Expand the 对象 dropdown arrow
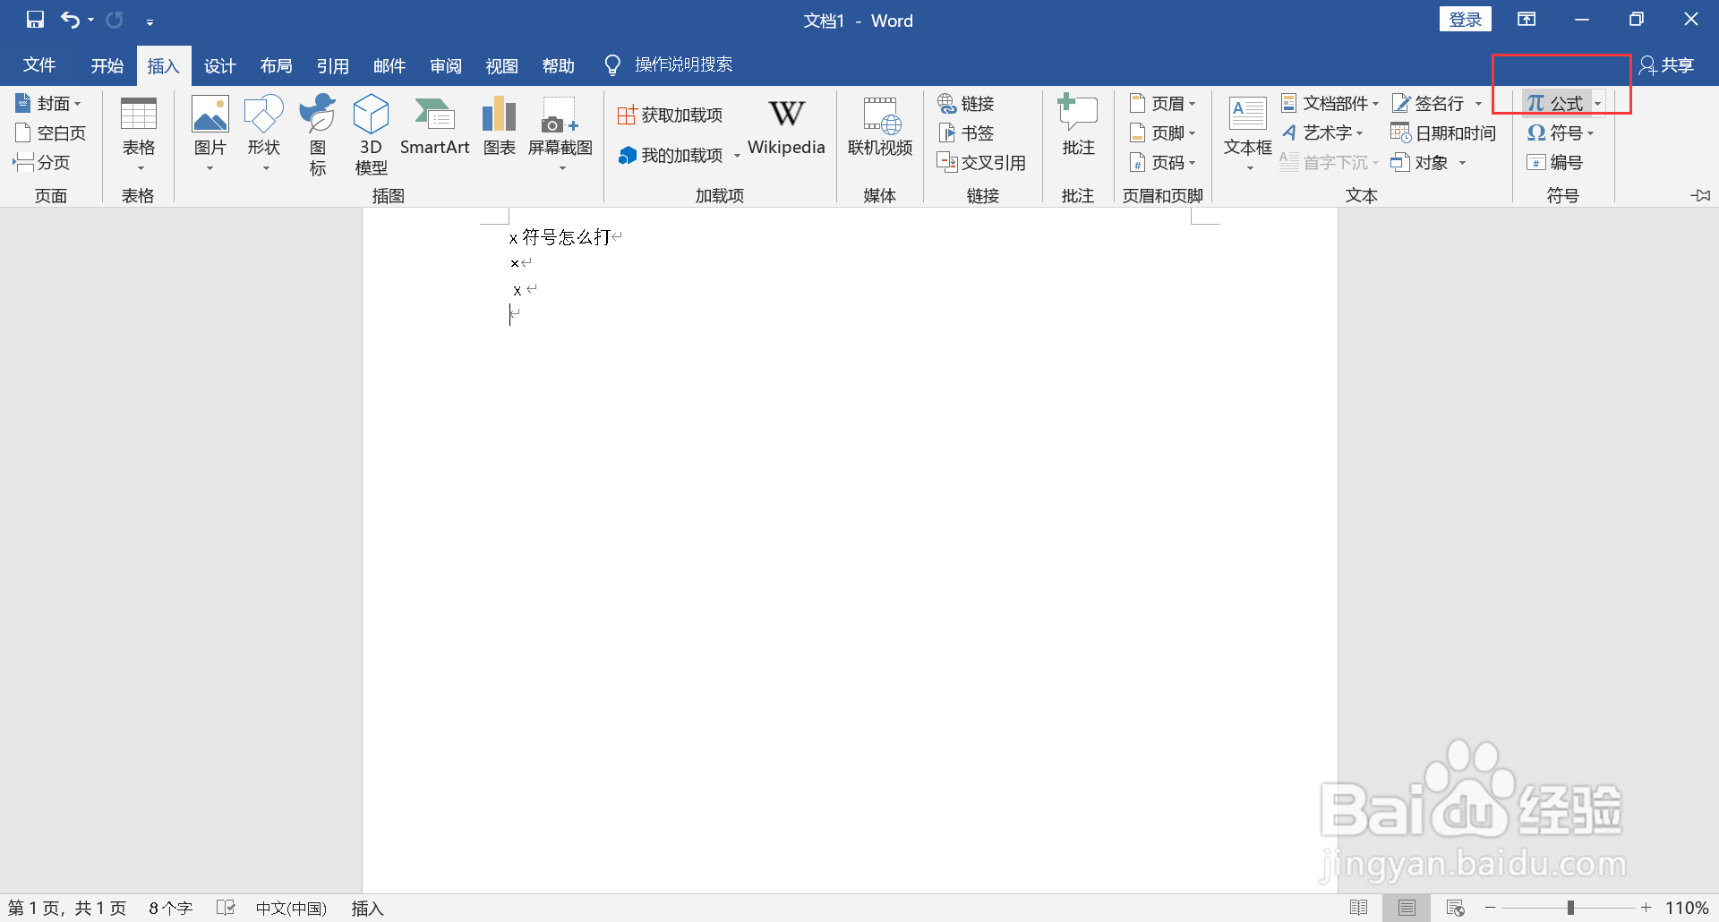This screenshot has width=1719, height=922. click(1462, 163)
